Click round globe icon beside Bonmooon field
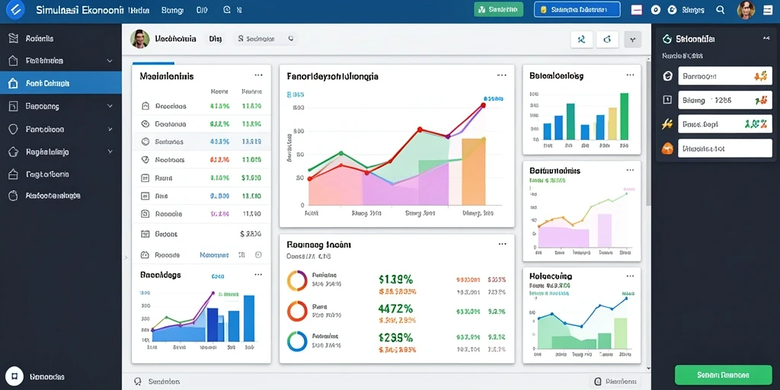The width and height of the screenshot is (780, 390). point(668,76)
